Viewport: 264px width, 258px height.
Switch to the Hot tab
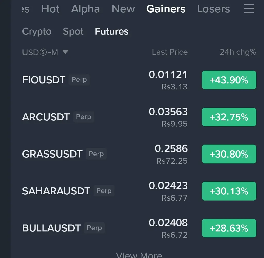coord(50,9)
